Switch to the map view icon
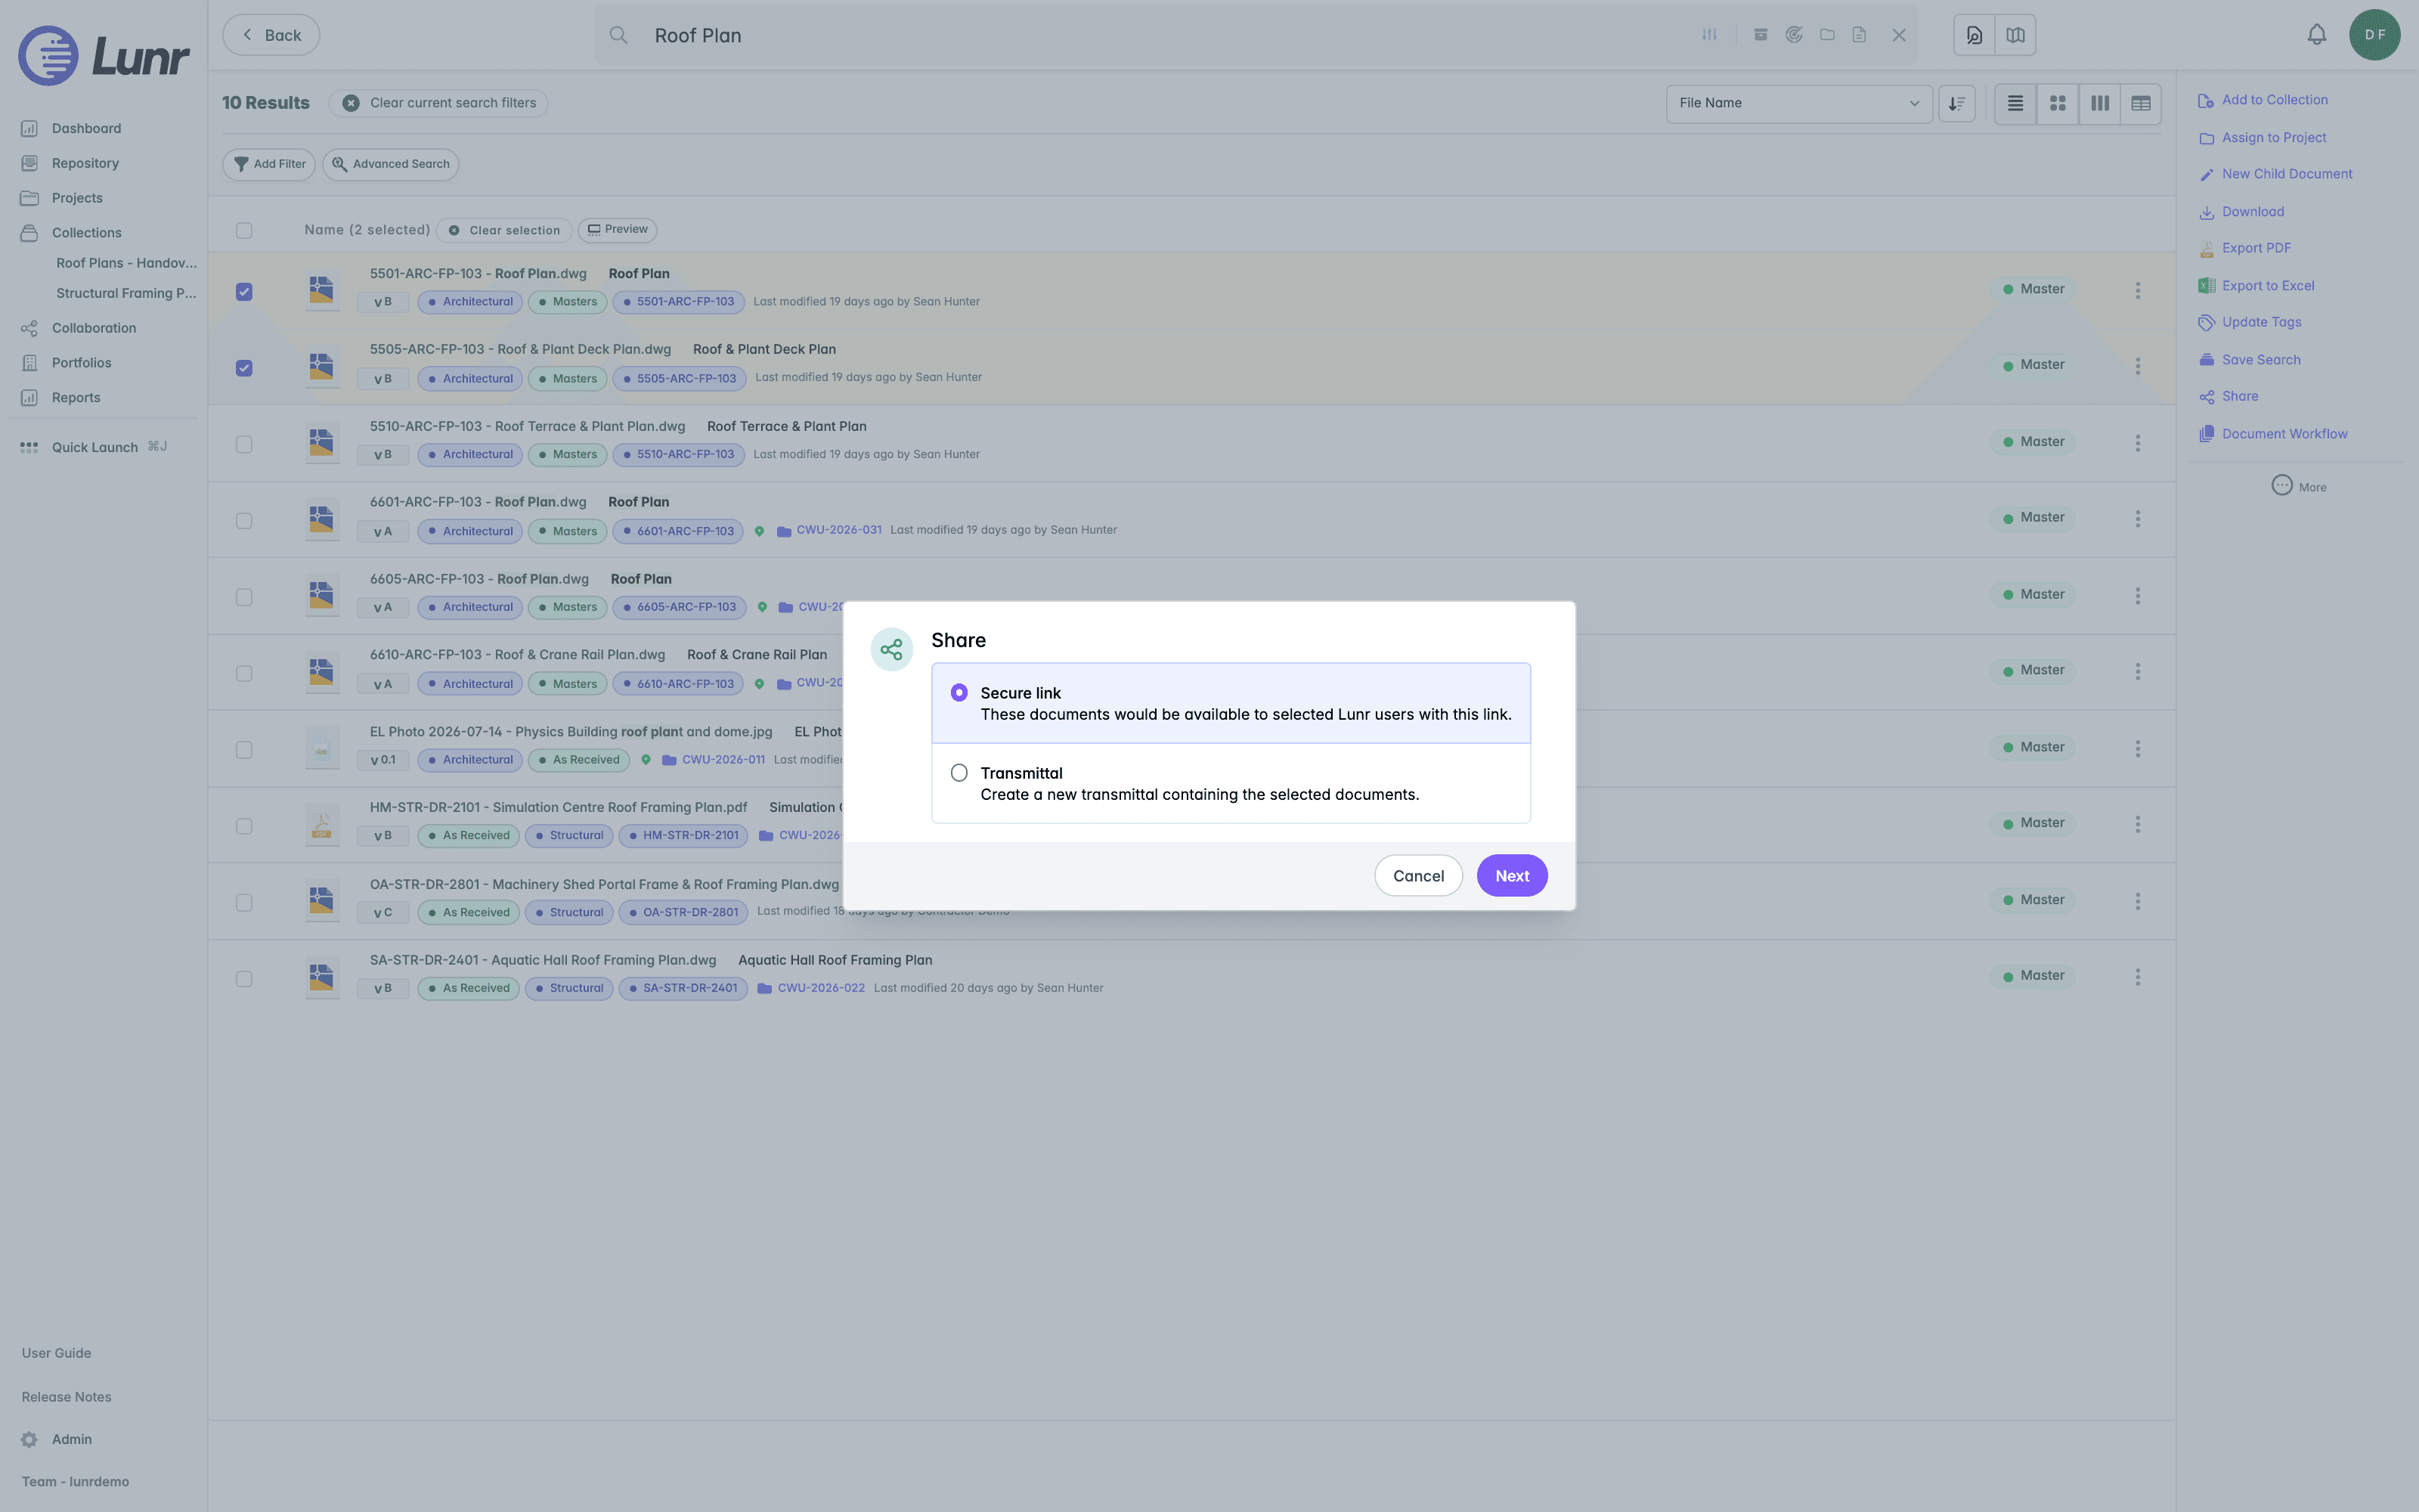 tap(2015, 35)
